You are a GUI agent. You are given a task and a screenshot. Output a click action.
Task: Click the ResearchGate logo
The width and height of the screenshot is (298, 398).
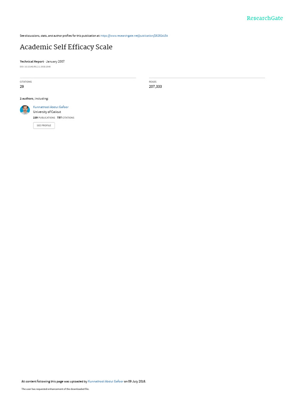pyautogui.click(x=265, y=18)
